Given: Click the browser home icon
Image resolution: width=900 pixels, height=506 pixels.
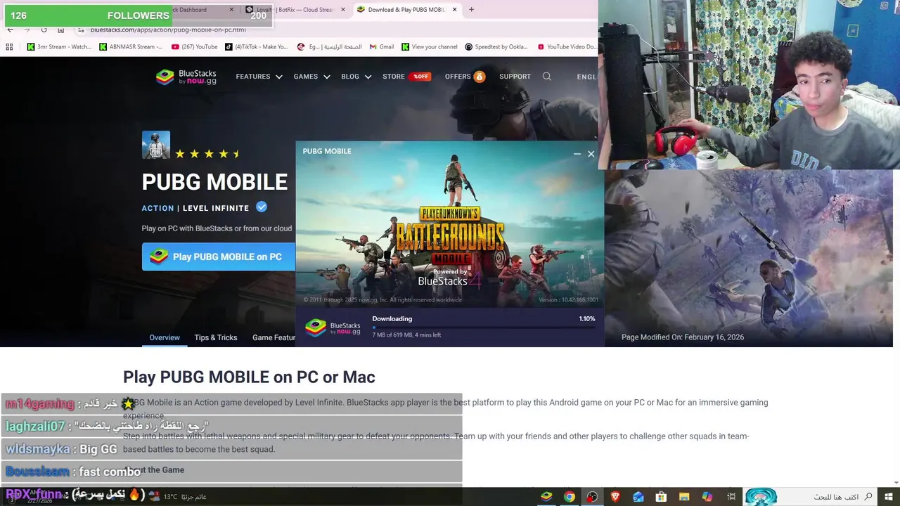Looking at the screenshot, I should (60, 30).
